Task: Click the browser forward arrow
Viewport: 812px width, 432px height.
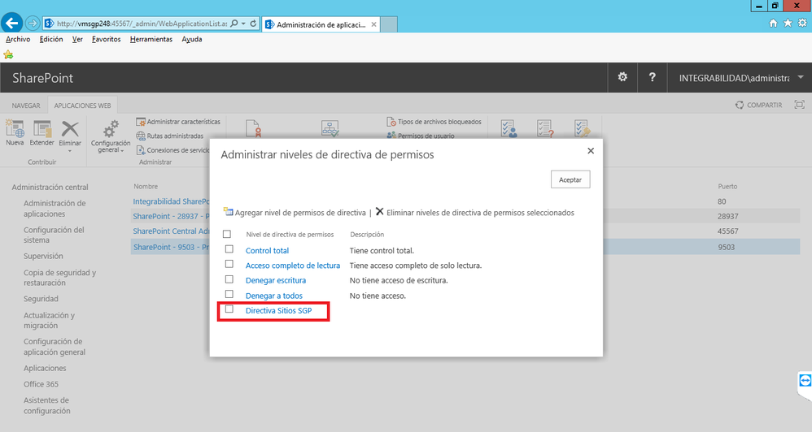Action: pos(32,24)
